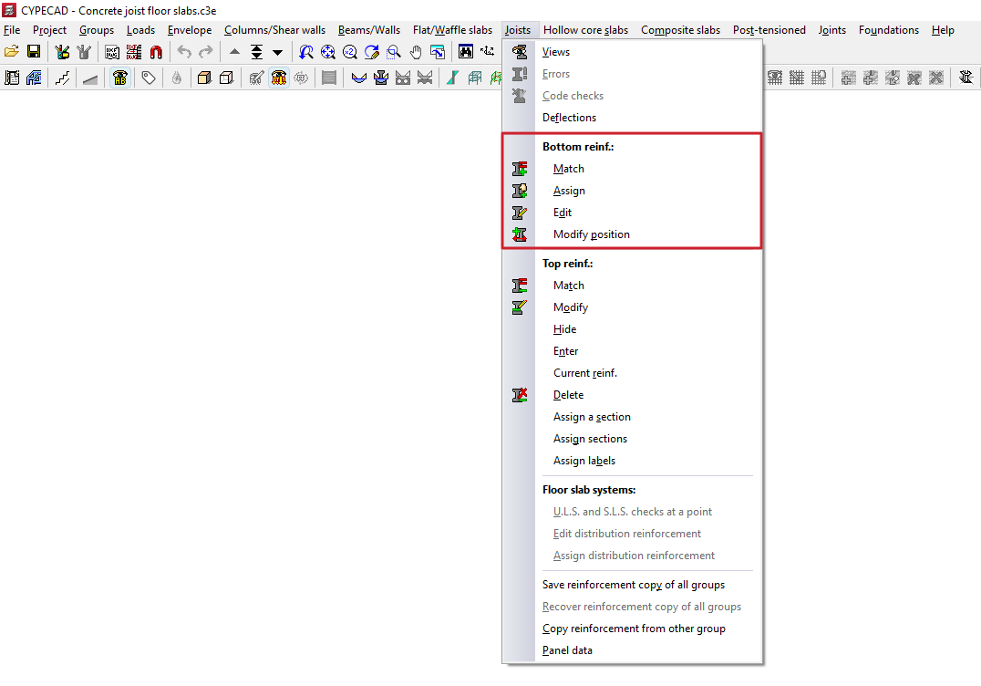Click the redraw refresh icon
Screen dimensions: 981x686
(x=372, y=52)
